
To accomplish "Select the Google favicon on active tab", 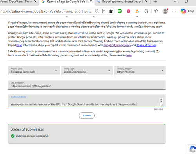I will [x=43, y=2].
